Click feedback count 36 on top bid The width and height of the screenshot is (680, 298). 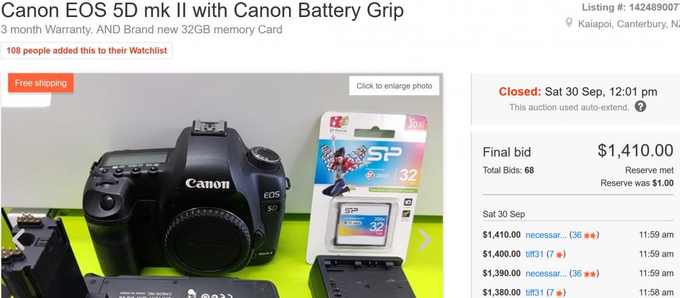point(577,235)
